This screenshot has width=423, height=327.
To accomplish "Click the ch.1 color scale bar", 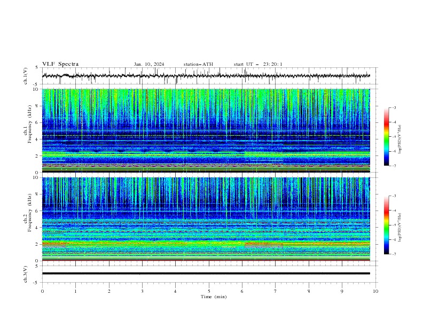I will click(386, 137).
